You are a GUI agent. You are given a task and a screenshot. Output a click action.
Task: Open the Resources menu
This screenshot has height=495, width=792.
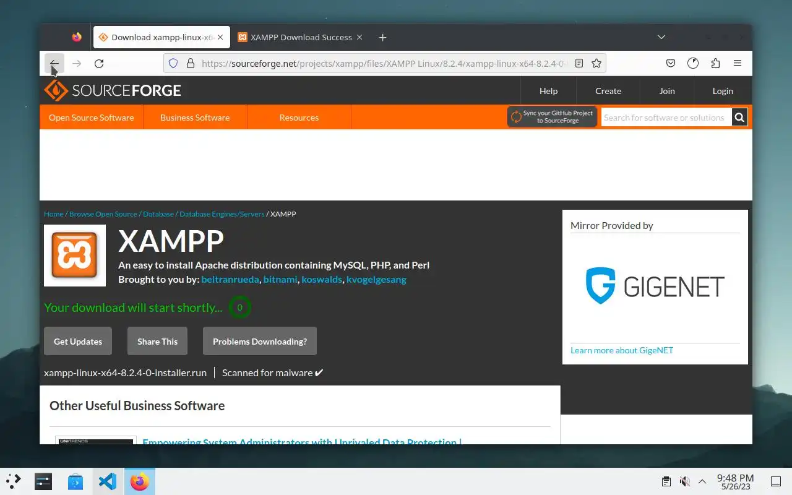(x=299, y=117)
